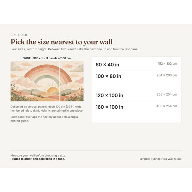192x192 pixels.
Task: Click the middle mural panel with the sun
Action: (x=47, y=81)
